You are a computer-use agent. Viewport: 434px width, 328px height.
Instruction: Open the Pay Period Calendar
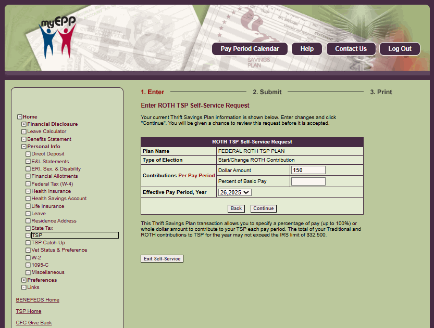pos(250,49)
